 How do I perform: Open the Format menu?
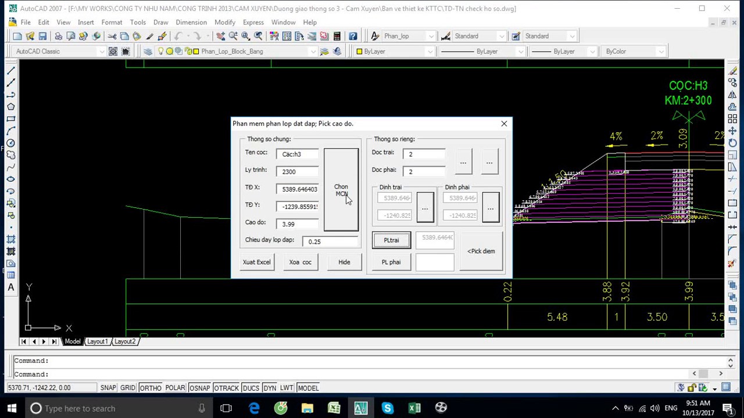click(x=112, y=22)
